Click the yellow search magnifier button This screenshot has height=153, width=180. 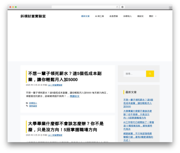point(150,74)
